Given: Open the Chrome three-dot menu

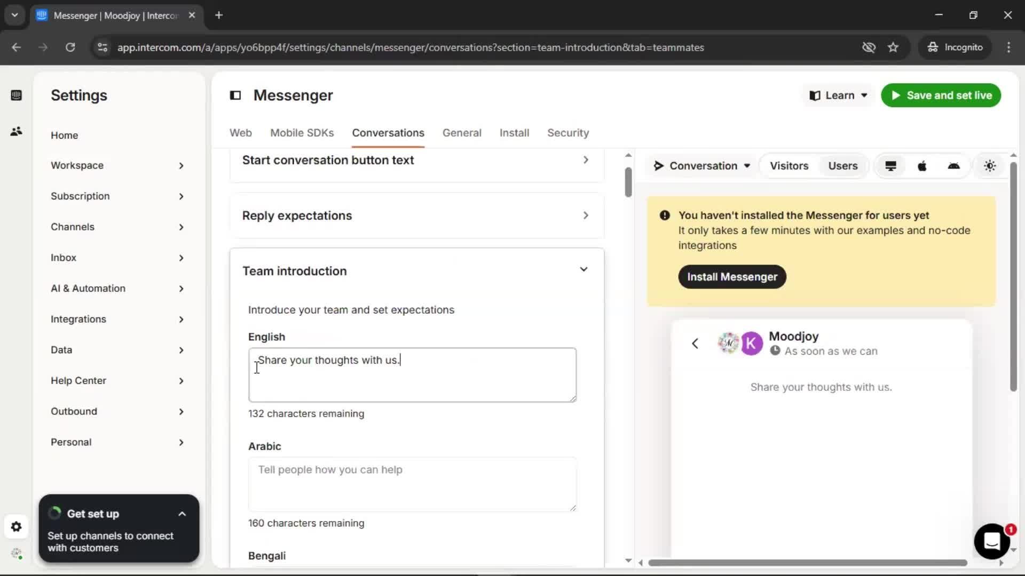Looking at the screenshot, I should coord(1008,47).
